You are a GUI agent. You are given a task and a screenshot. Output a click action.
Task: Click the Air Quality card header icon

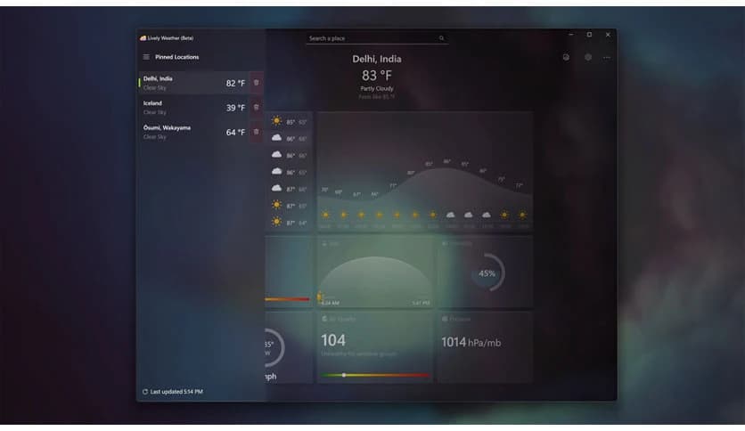point(324,319)
